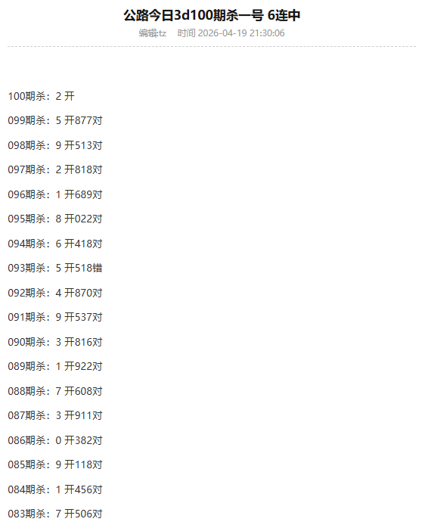
Task: Click the 085期杀 9 开118 row
Action: (x=55, y=464)
